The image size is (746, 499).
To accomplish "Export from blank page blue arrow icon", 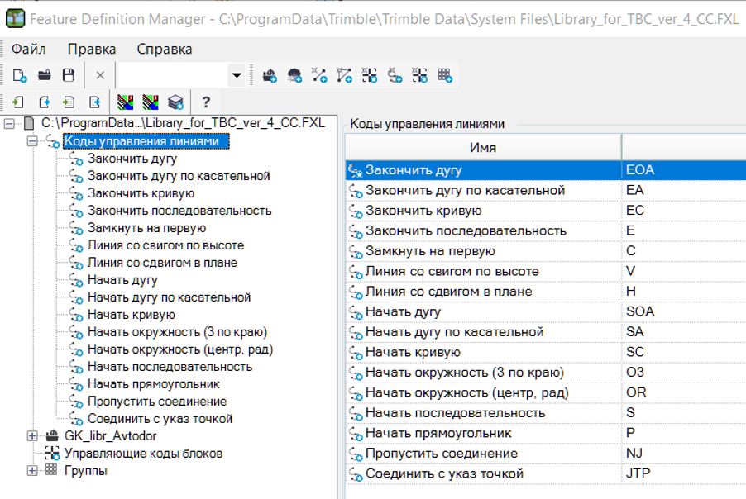I will coord(44,102).
